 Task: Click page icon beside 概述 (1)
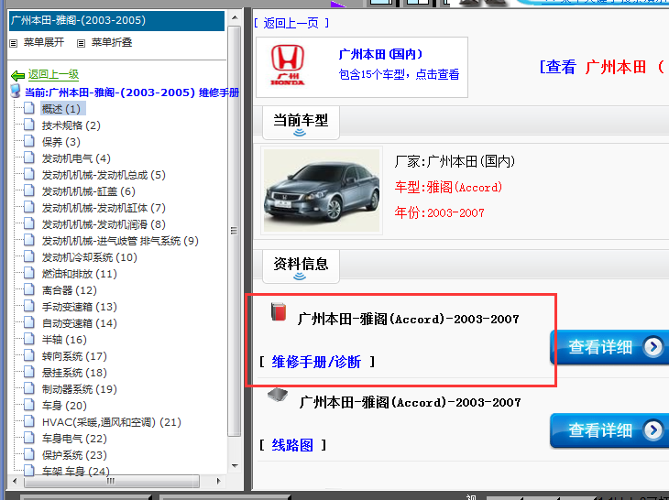29,108
